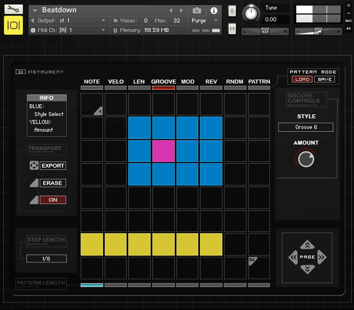Click the magenta pad in the grid

[x=164, y=151]
